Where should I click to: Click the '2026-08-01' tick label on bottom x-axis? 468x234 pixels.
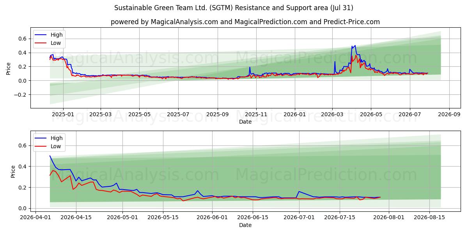coord(389,218)
